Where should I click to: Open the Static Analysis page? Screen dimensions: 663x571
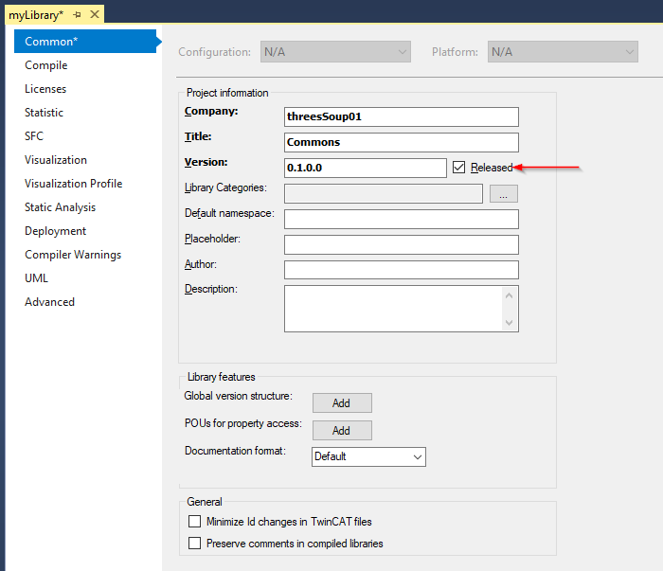coord(60,207)
